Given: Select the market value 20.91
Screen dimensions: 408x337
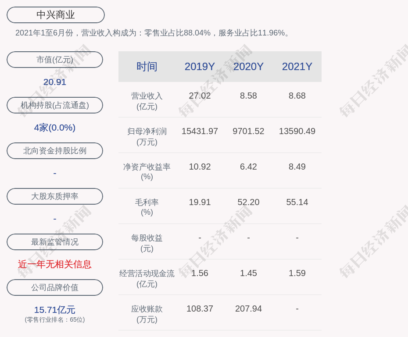Looking at the screenshot, I should pyautogui.click(x=55, y=82).
